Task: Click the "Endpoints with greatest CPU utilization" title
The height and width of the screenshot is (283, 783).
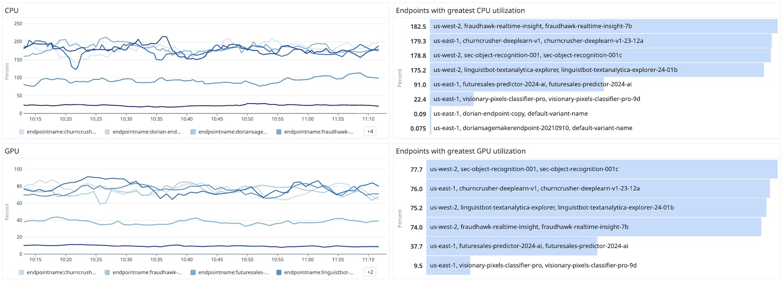Action: point(460,11)
